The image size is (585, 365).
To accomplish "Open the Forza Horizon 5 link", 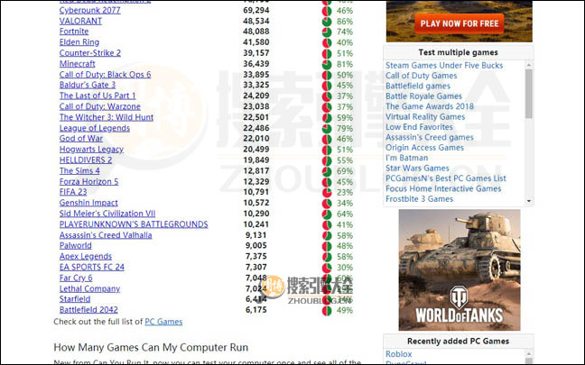I will (x=88, y=182).
